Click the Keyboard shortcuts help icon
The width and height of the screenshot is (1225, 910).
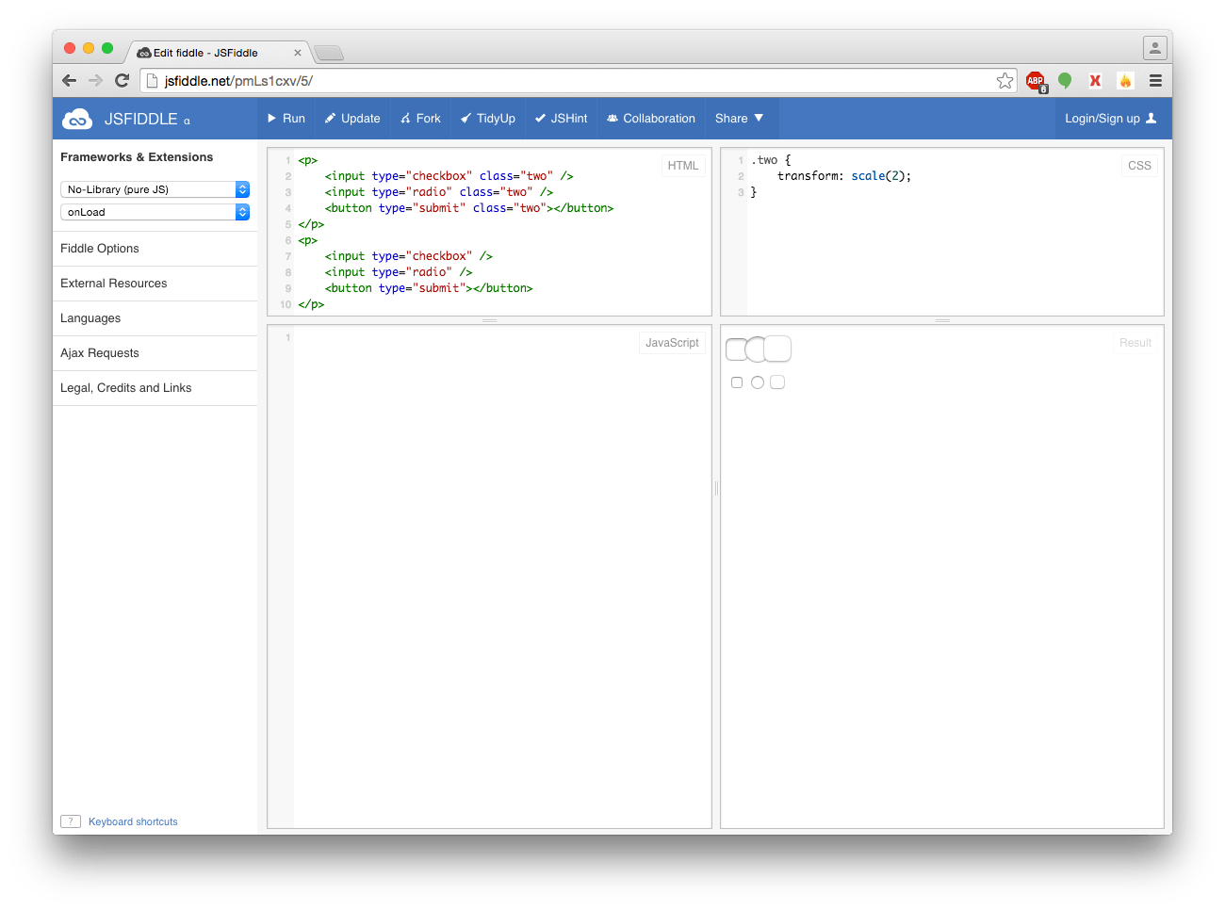71,821
